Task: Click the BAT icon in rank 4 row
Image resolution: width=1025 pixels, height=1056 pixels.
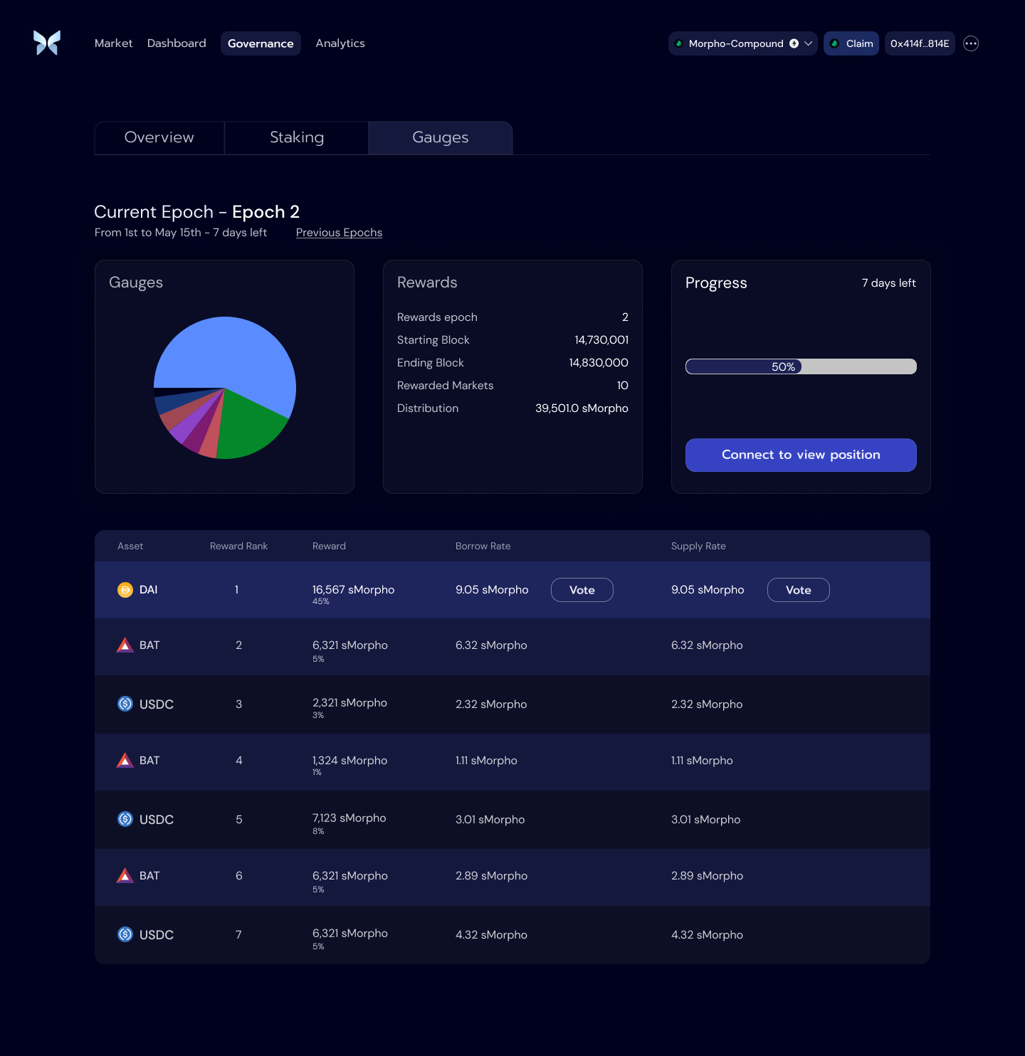Action: pos(125,761)
